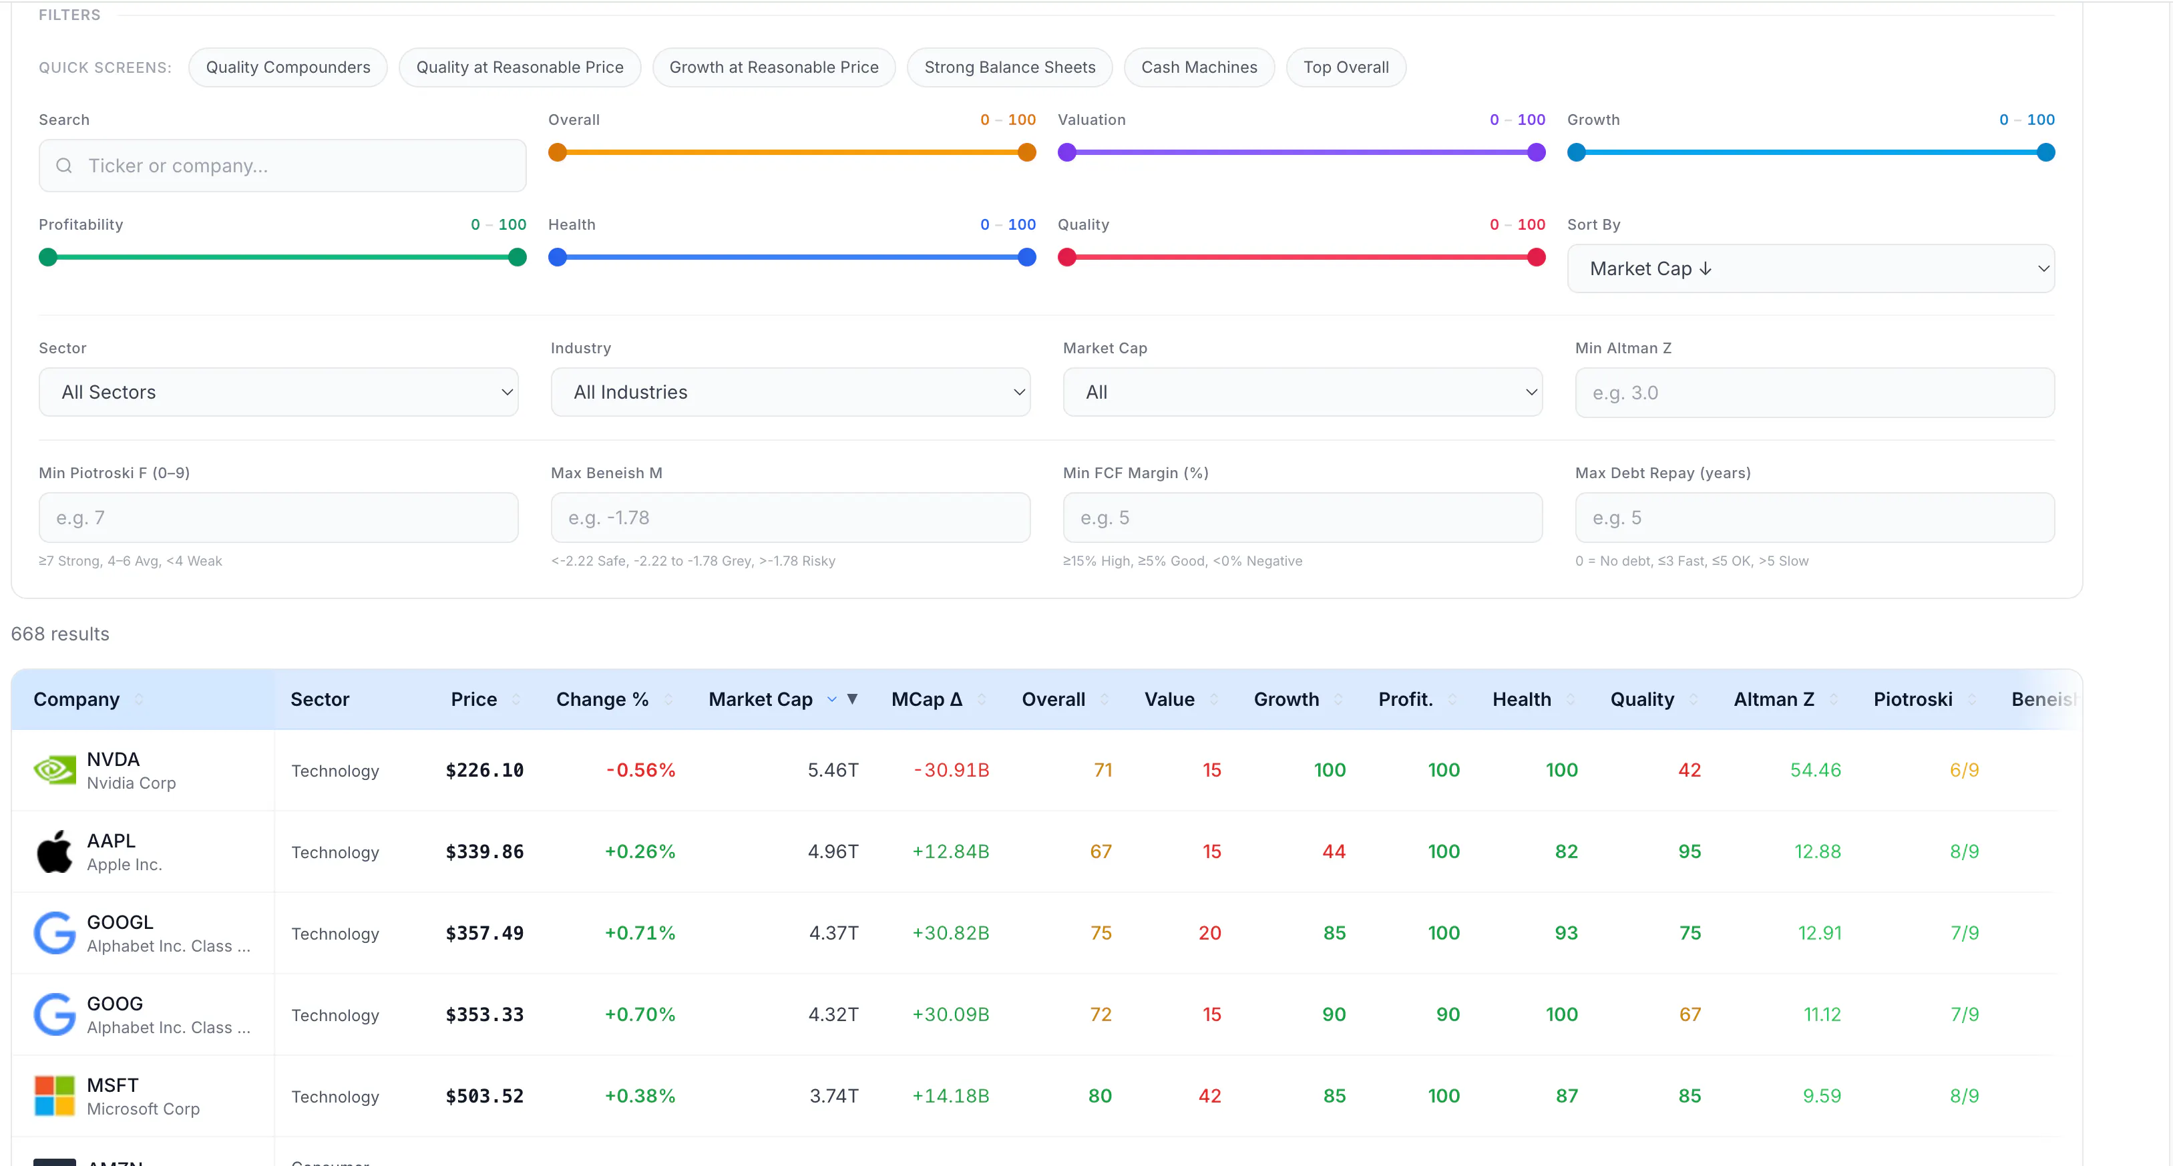Click the 668 results count text
The image size is (2173, 1166).
click(60, 634)
